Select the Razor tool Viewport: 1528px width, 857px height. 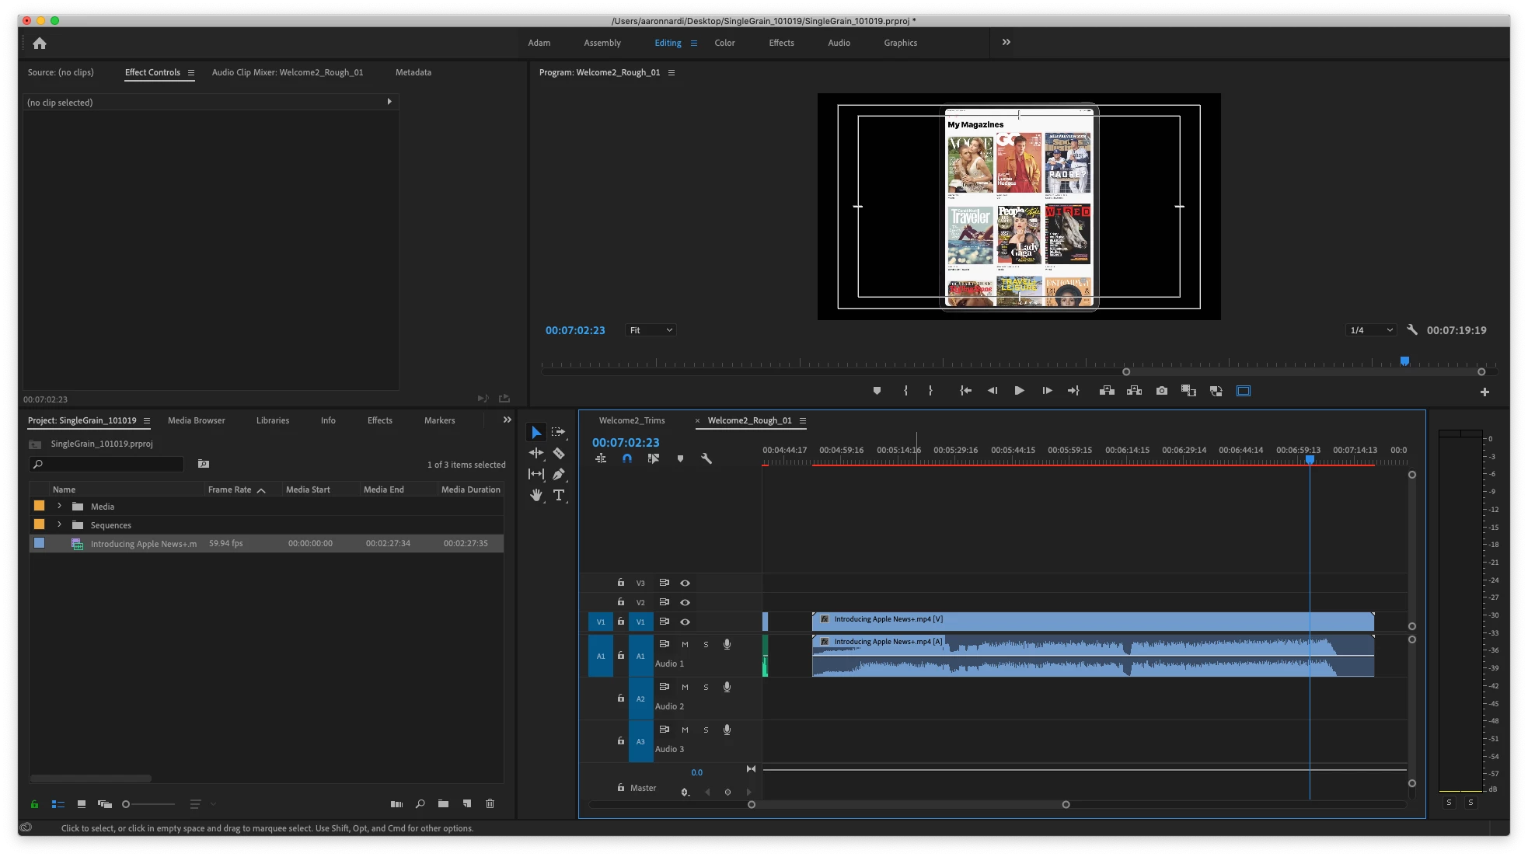pyautogui.click(x=558, y=453)
